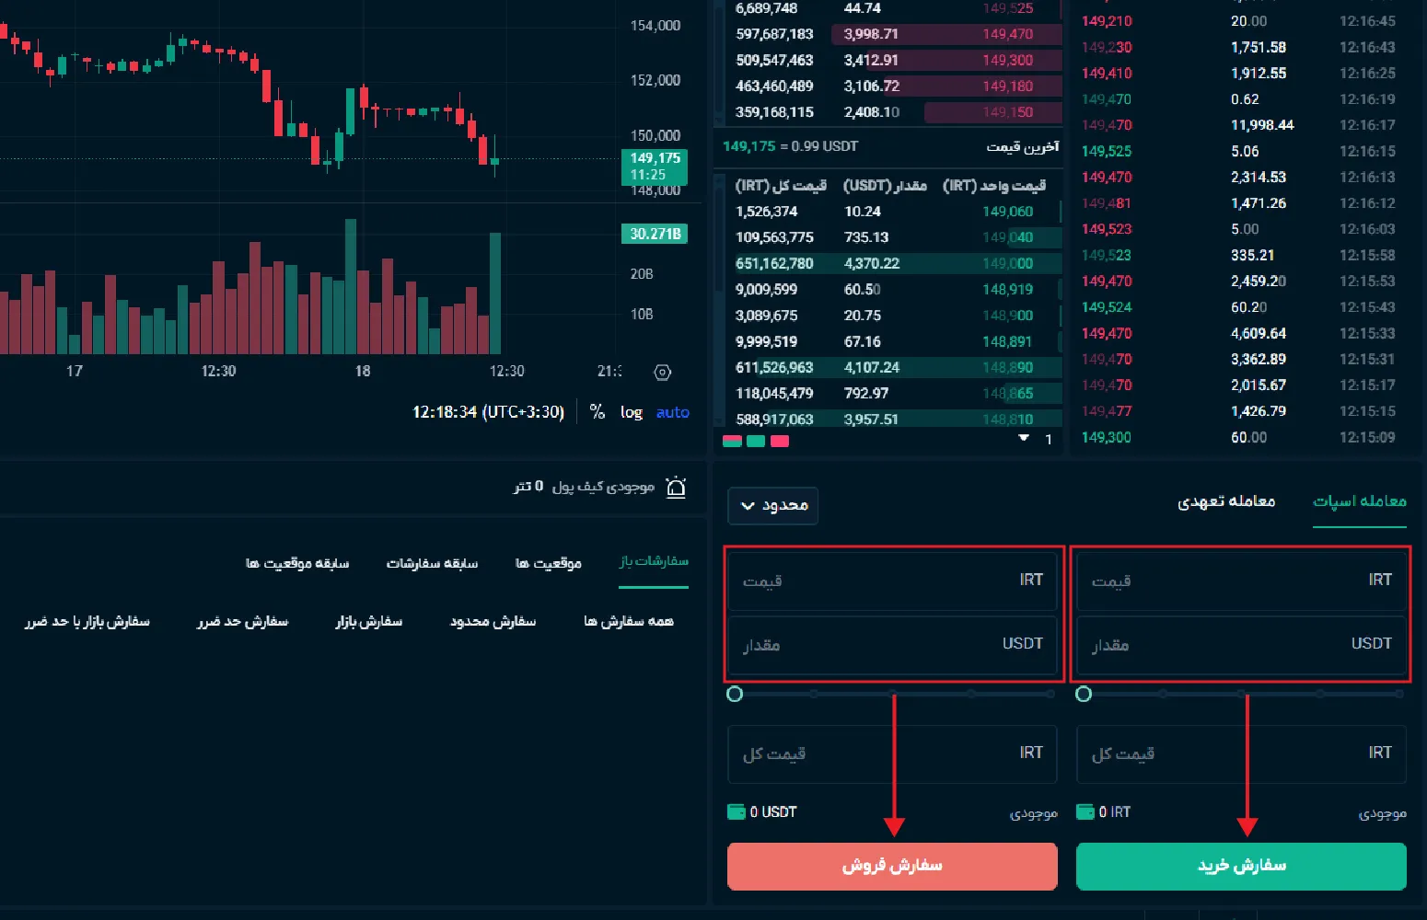Filter orders by سفارش محدود
Screen dimensions: 1427x920
coord(493,622)
